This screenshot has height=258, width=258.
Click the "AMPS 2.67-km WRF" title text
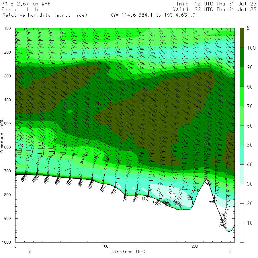(x=26, y=4)
